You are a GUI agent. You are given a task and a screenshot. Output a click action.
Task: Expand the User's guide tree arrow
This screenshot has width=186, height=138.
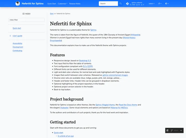click(10, 36)
